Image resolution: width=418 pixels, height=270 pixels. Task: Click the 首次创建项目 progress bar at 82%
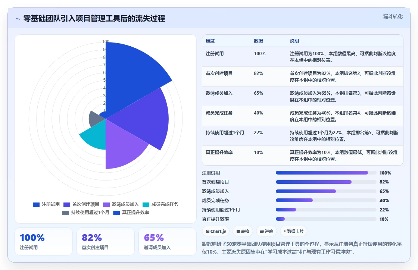point(326,182)
